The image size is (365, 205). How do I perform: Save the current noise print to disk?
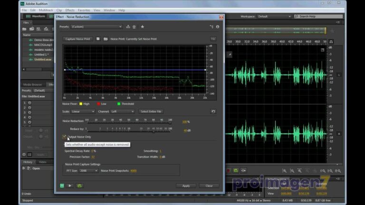98,39
